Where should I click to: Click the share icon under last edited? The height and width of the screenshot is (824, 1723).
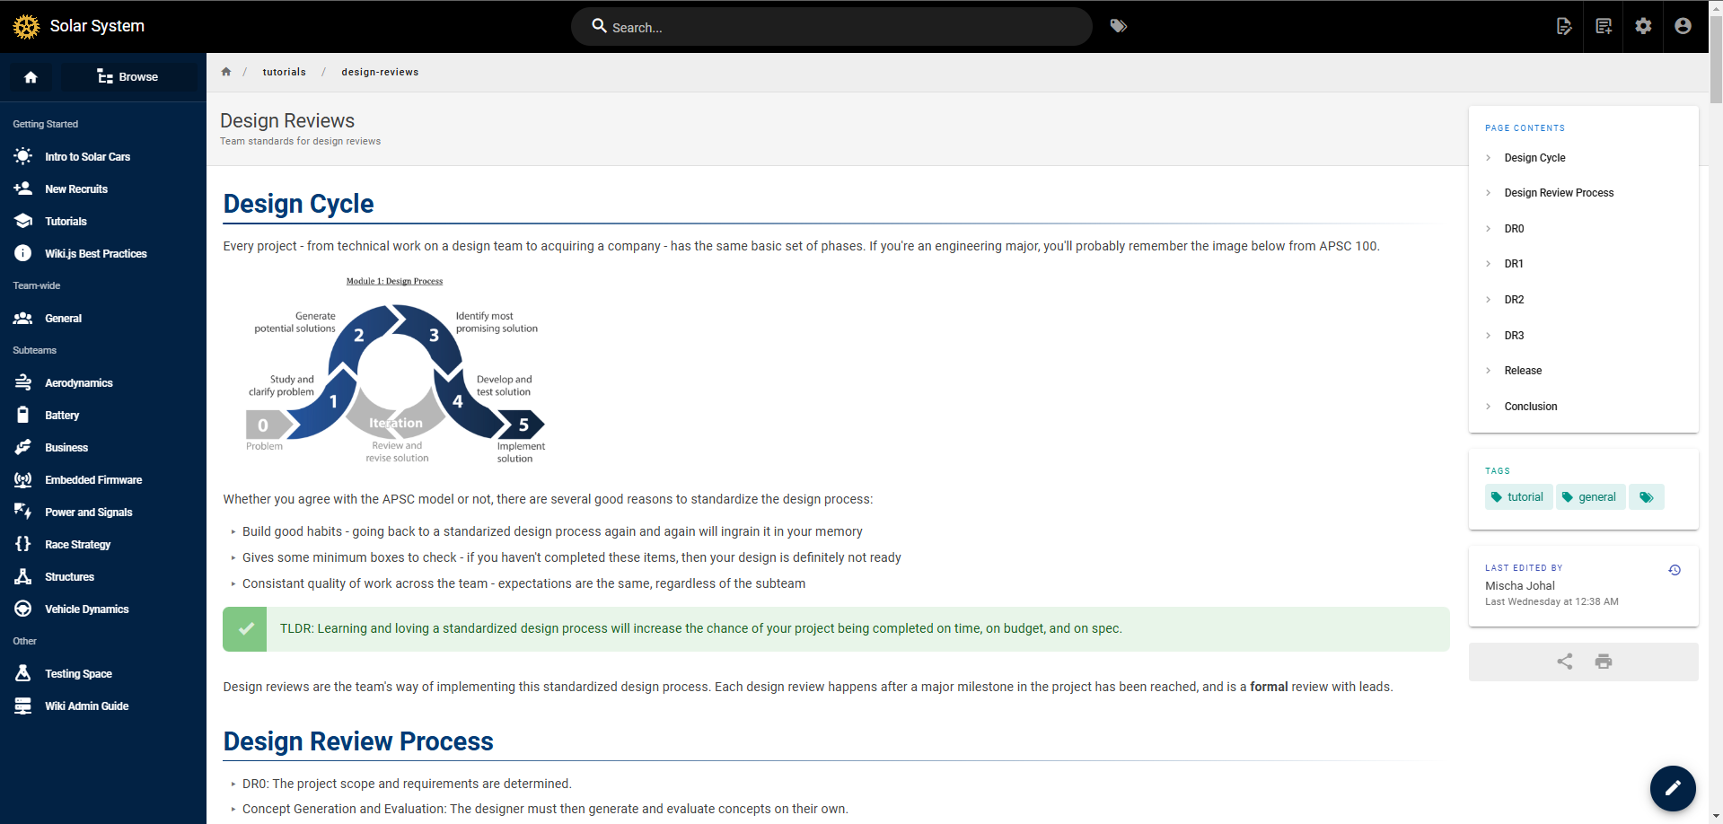pyautogui.click(x=1564, y=662)
